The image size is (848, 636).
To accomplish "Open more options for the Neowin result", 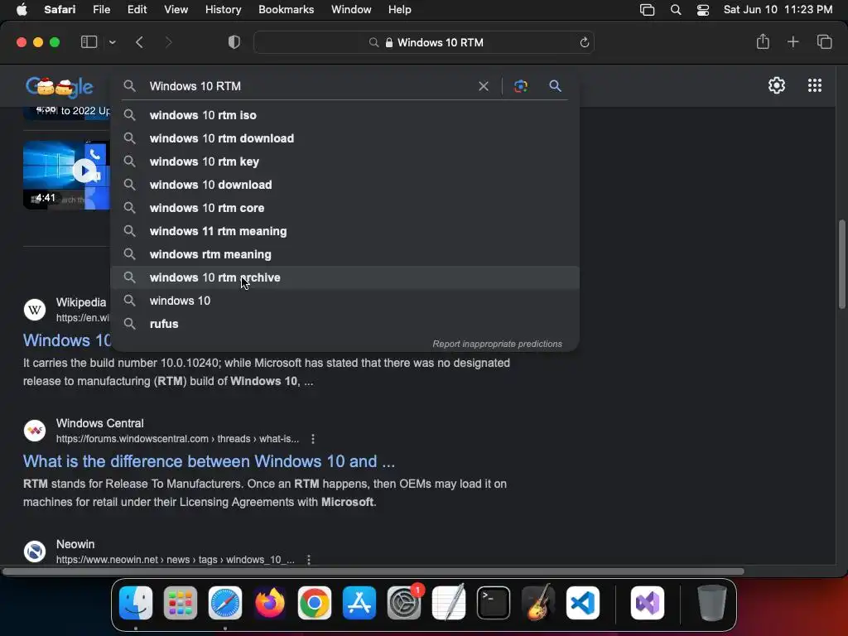I will [x=308, y=560].
